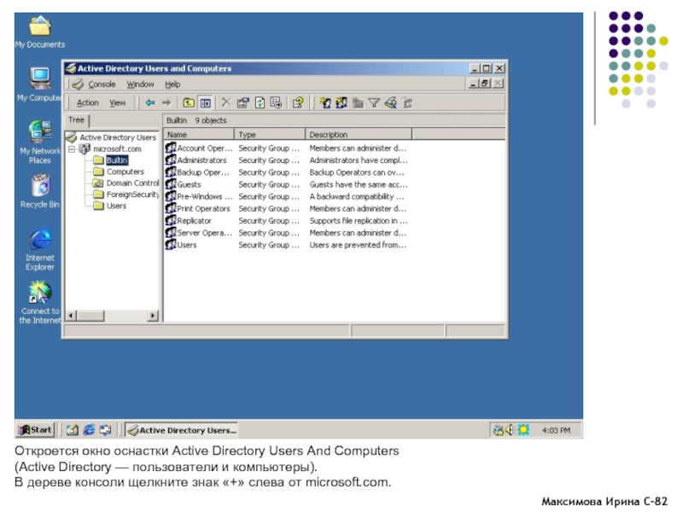This screenshot has height=512, width=683.
Task: Click the Filter funnel icon
Action: tap(374, 102)
